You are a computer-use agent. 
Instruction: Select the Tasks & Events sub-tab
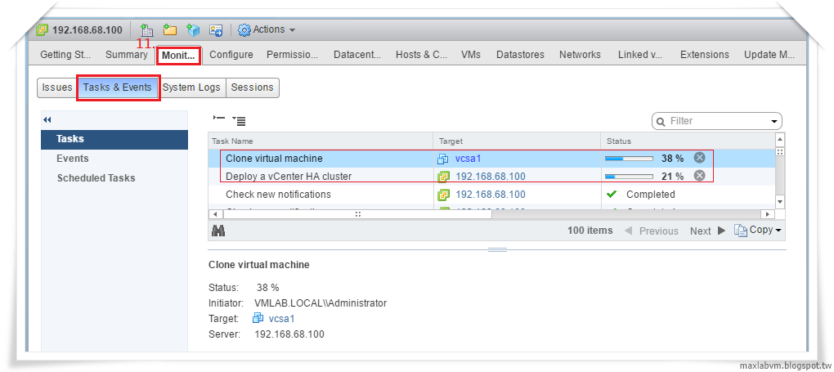118,87
